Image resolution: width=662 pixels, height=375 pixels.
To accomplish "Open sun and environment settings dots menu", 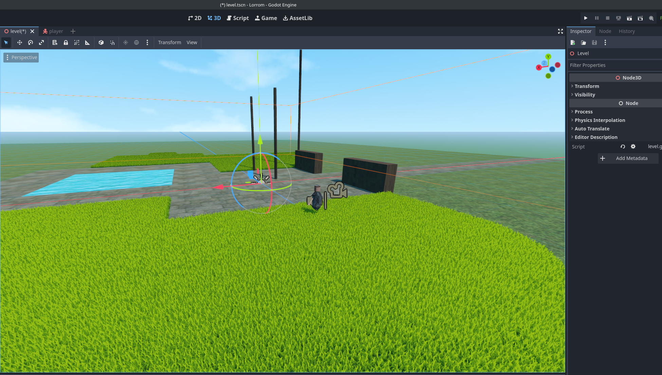I will click(x=147, y=42).
